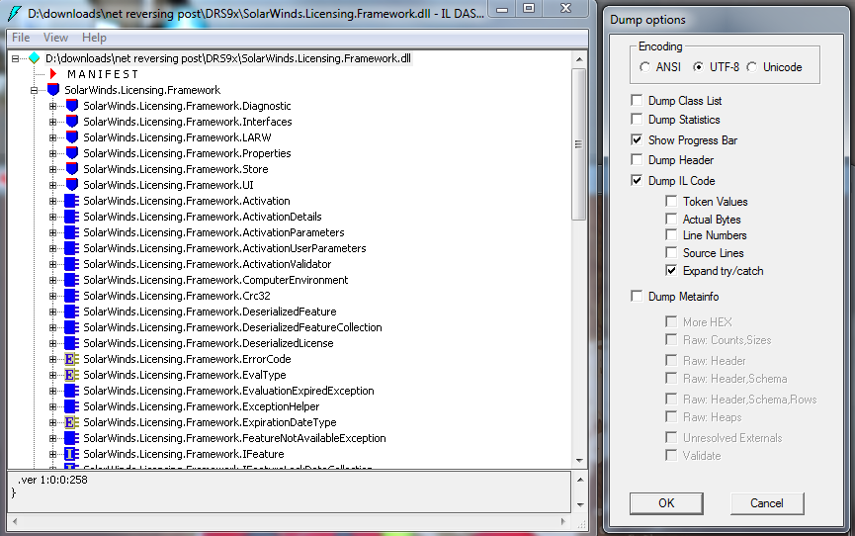Viewport: 855px width, 536px height.
Task: Expand the Framework.Interfaces node
Action: pos(53,122)
